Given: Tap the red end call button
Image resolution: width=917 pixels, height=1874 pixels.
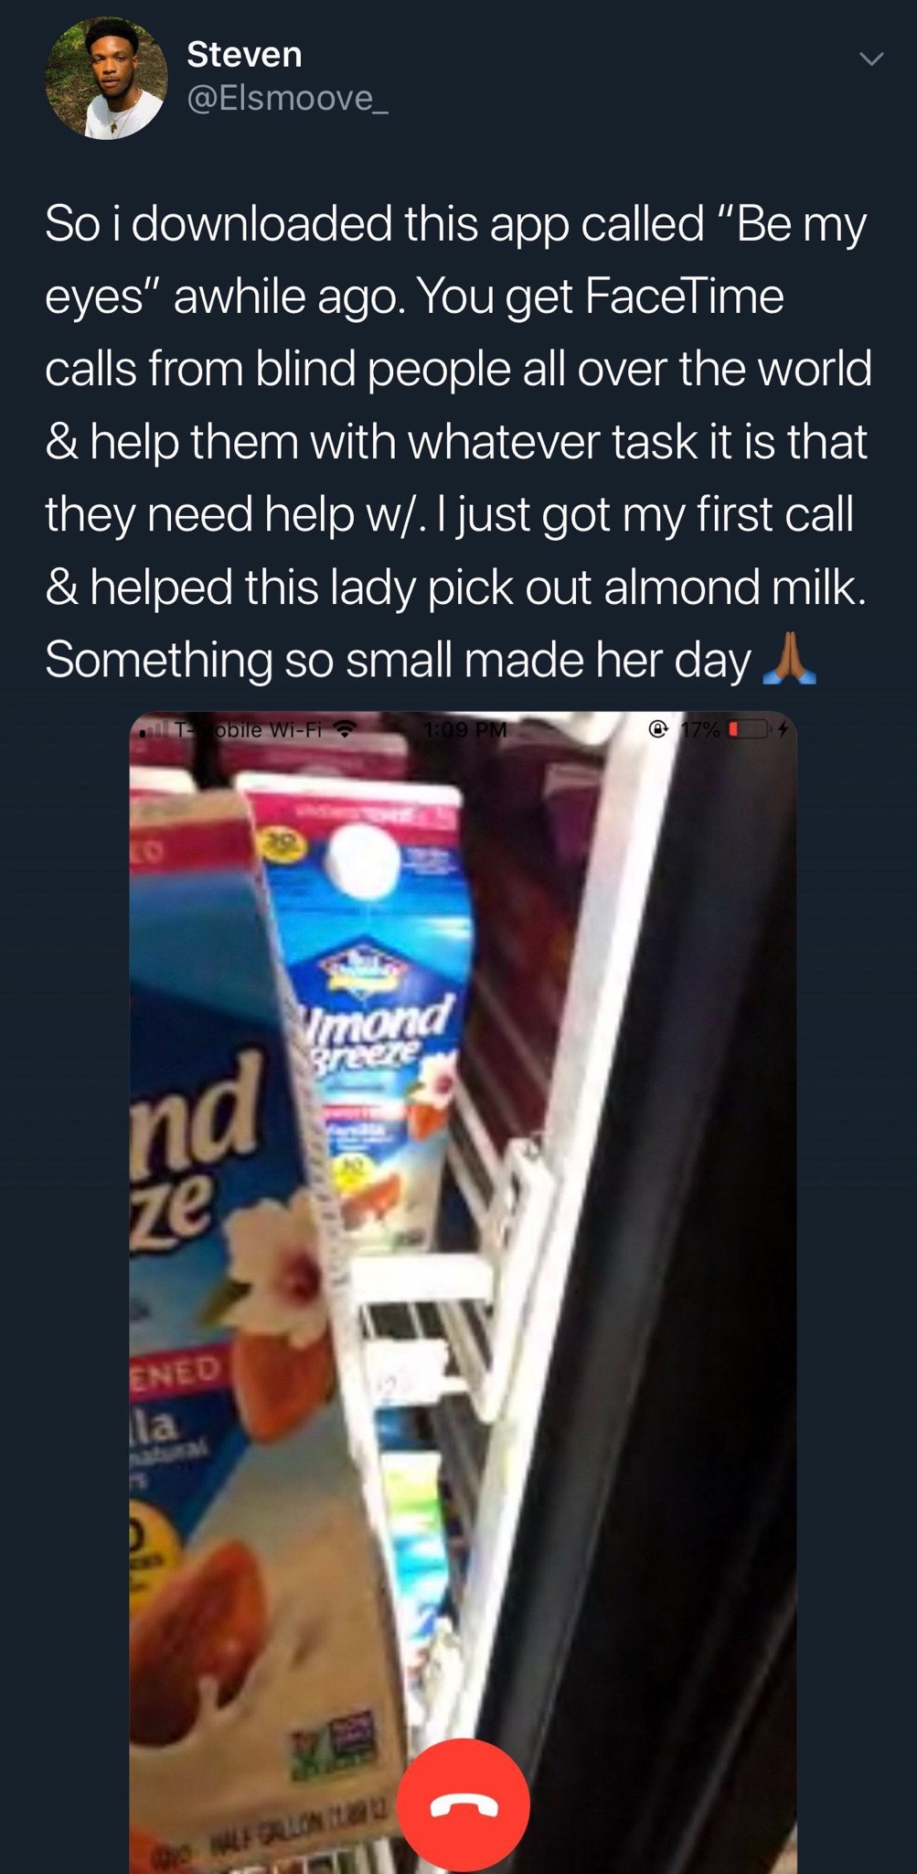Looking at the screenshot, I should coord(466,1804).
